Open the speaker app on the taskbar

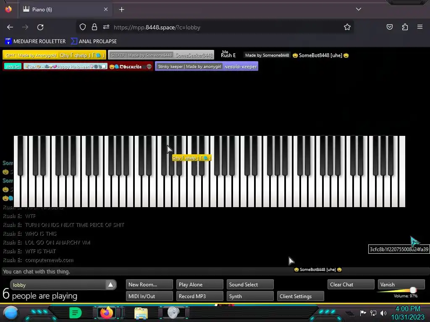[x=173, y=313]
